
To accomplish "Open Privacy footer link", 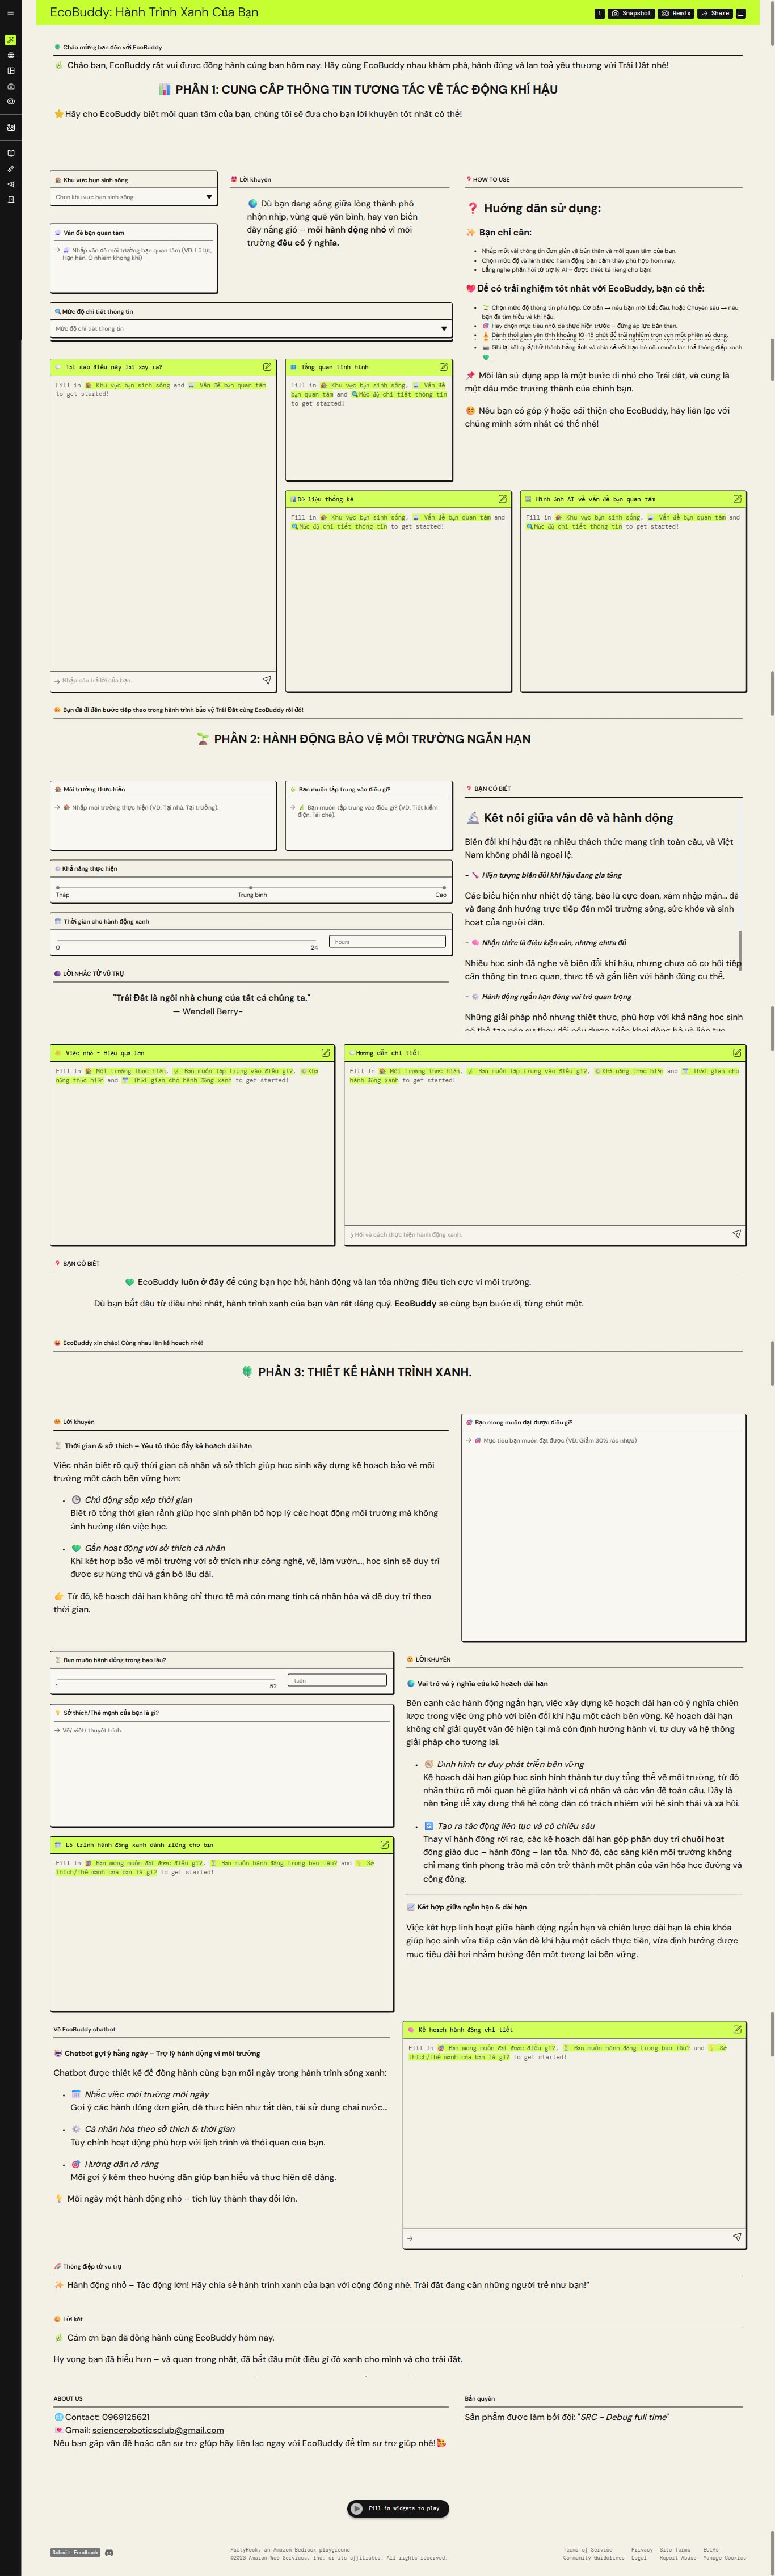I will point(642,2549).
